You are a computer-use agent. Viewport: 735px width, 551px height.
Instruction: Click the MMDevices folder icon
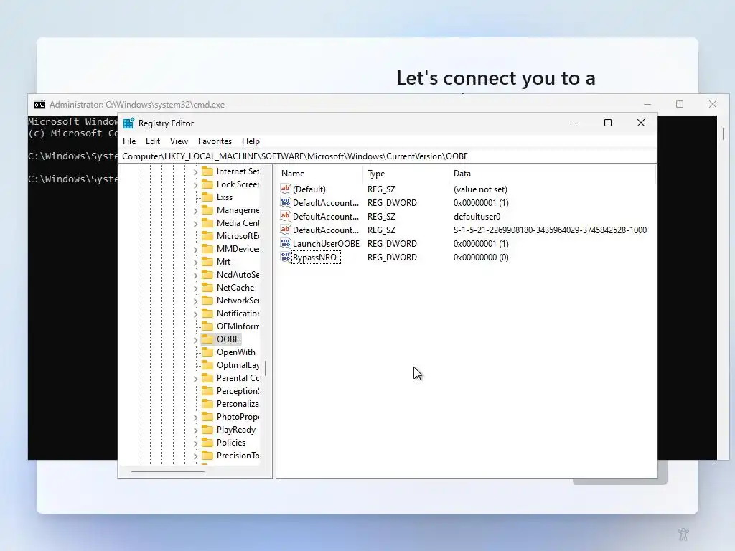coord(207,249)
